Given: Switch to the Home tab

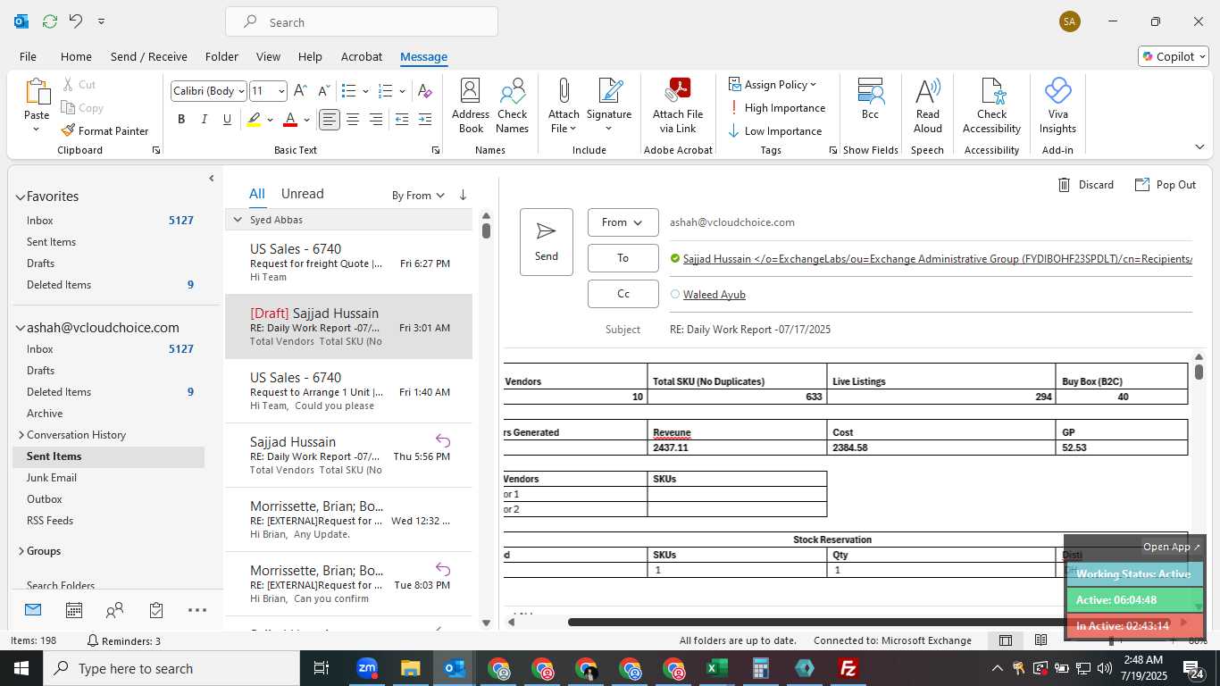Looking at the screenshot, I should coord(76,56).
